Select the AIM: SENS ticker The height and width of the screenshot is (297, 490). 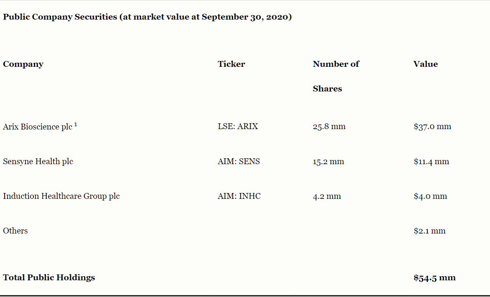click(x=239, y=161)
